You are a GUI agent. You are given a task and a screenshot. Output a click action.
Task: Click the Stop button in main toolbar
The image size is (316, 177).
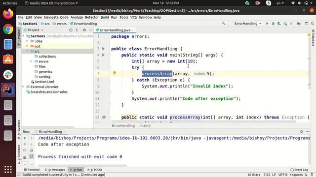tap(291, 24)
